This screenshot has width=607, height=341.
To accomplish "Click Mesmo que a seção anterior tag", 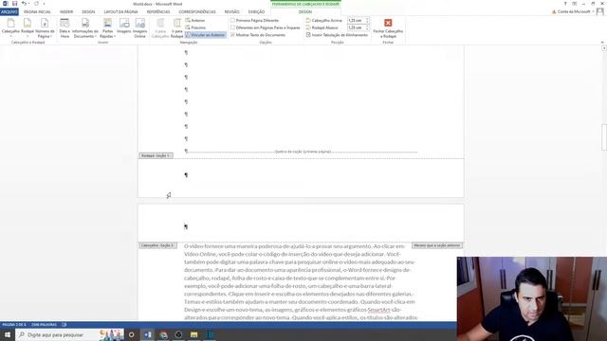I will [x=437, y=245].
